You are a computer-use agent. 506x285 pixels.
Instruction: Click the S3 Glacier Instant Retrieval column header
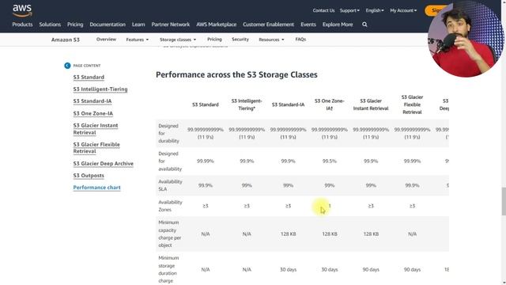371,104
